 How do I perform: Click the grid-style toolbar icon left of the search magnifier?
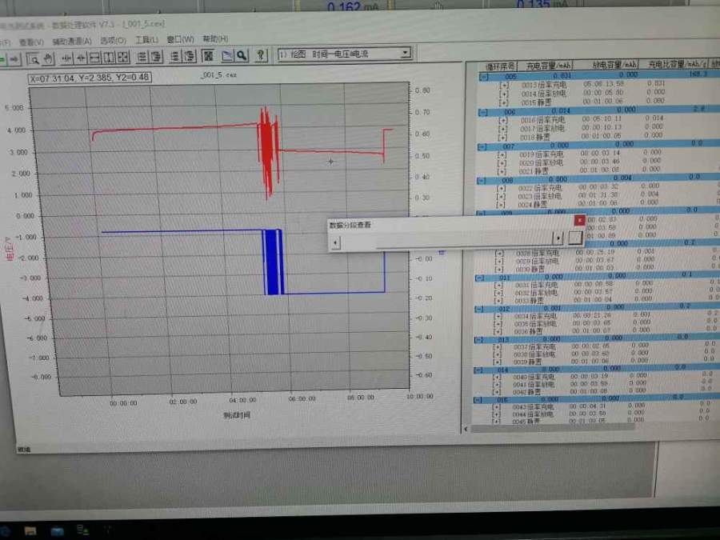pyautogui.click(x=208, y=55)
